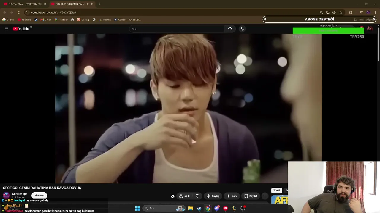Reload the current page

coord(19,12)
